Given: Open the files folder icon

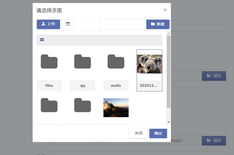Looking at the screenshot, I should click(x=49, y=62).
